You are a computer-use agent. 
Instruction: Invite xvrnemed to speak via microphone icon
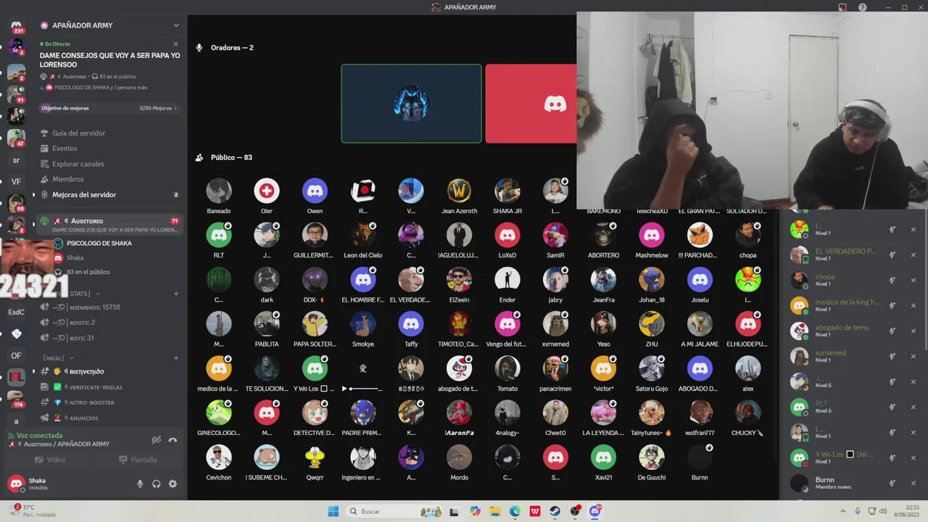(892, 357)
